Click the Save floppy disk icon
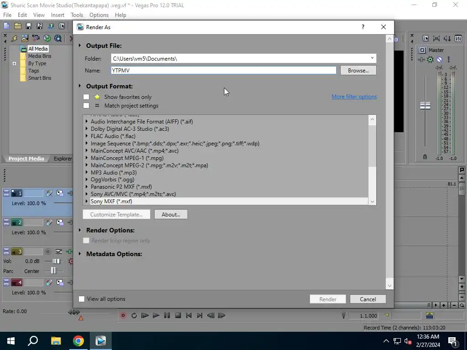Image resolution: width=467 pixels, height=350 pixels. point(29,26)
